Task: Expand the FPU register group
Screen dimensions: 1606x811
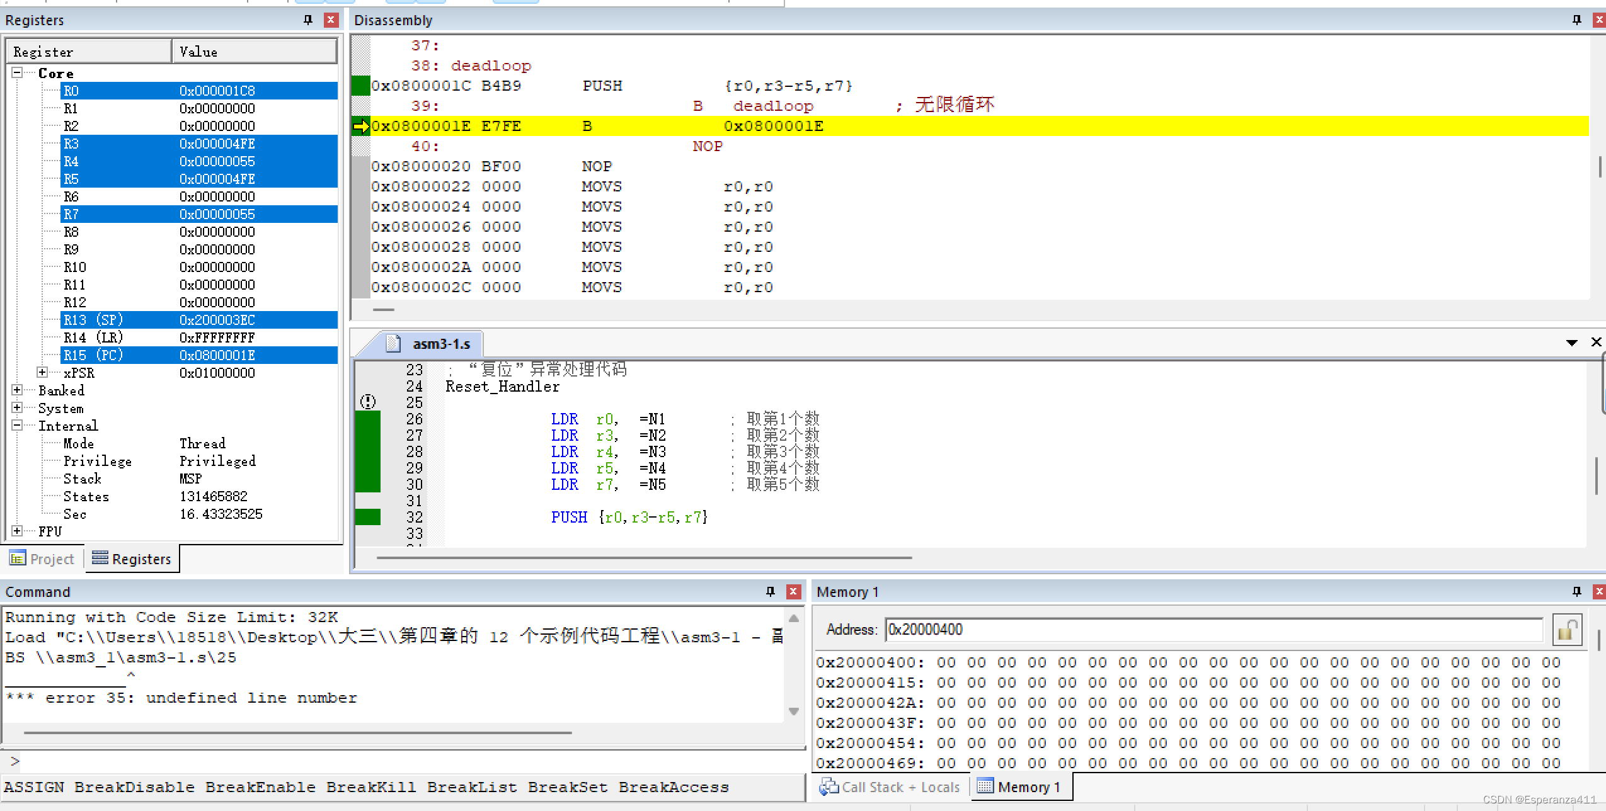Action: point(18,531)
